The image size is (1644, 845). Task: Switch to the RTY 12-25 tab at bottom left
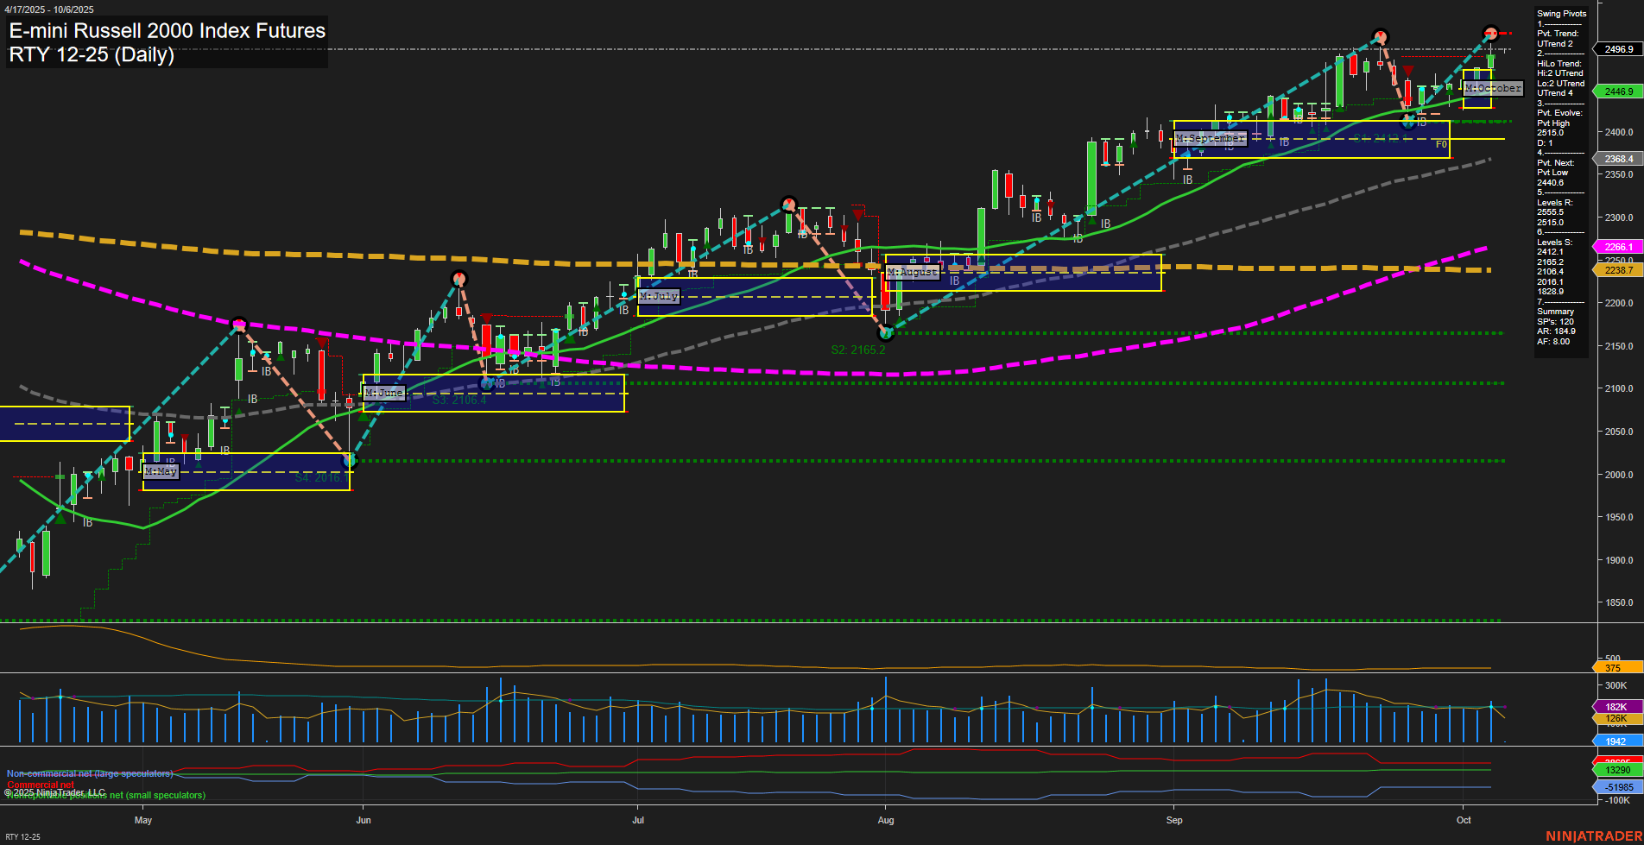(x=23, y=836)
